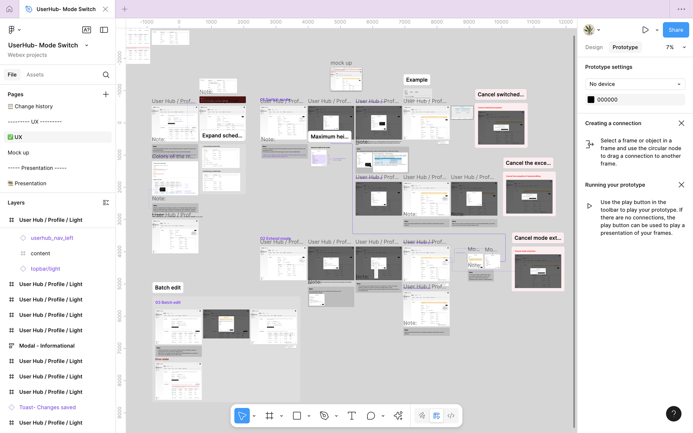The height and width of the screenshot is (433, 693).
Task: Select the Frame tool in bottom toolbar
Action: [269, 416]
